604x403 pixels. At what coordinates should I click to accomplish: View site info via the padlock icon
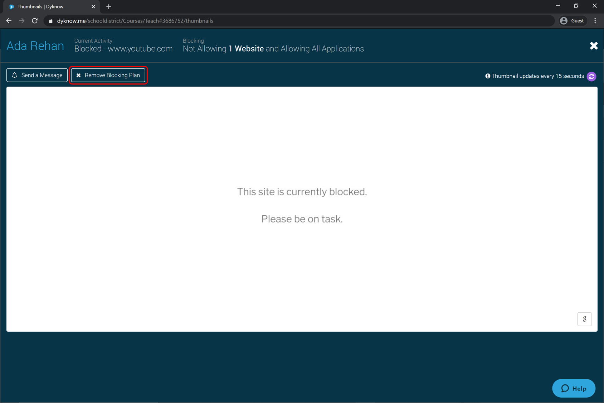[x=51, y=21]
